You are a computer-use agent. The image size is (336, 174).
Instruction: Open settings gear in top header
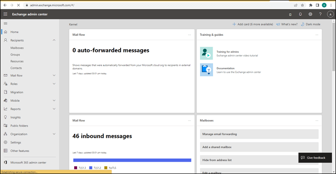[x=310, y=14]
